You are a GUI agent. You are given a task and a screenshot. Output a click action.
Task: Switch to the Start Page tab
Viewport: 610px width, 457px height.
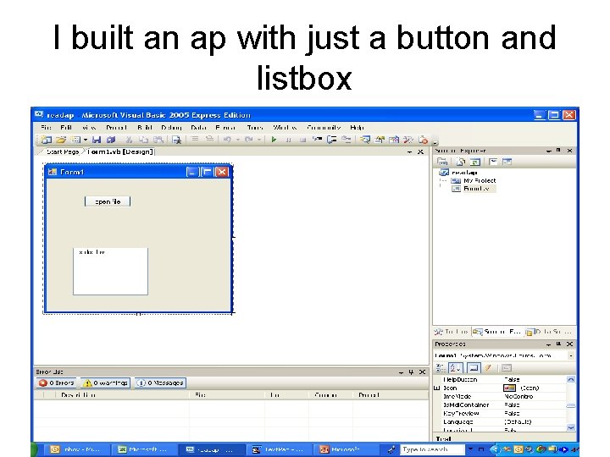[x=62, y=152]
